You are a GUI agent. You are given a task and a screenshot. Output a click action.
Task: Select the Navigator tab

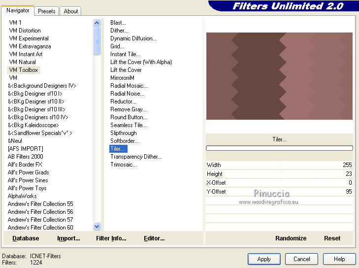(18, 10)
